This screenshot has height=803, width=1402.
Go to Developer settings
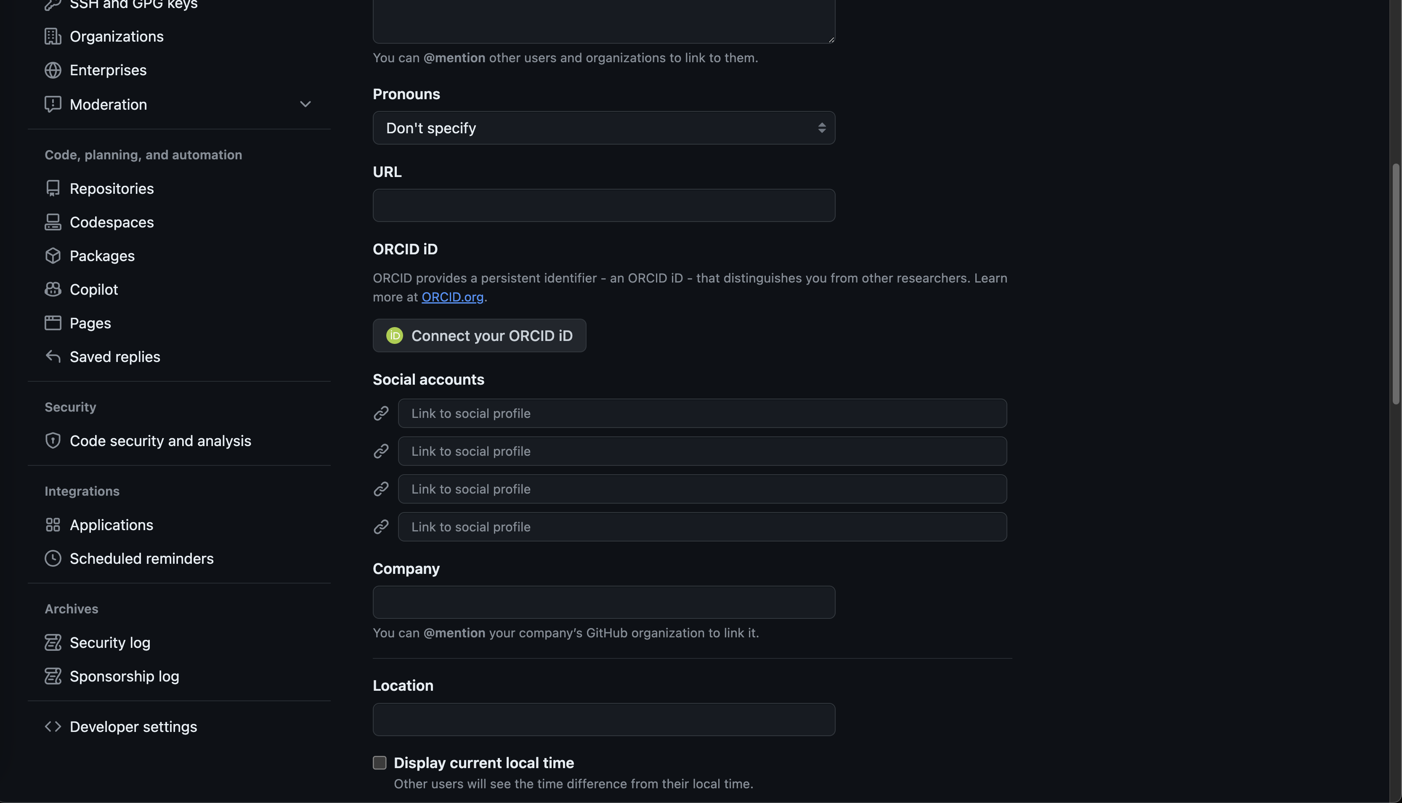[x=133, y=727]
